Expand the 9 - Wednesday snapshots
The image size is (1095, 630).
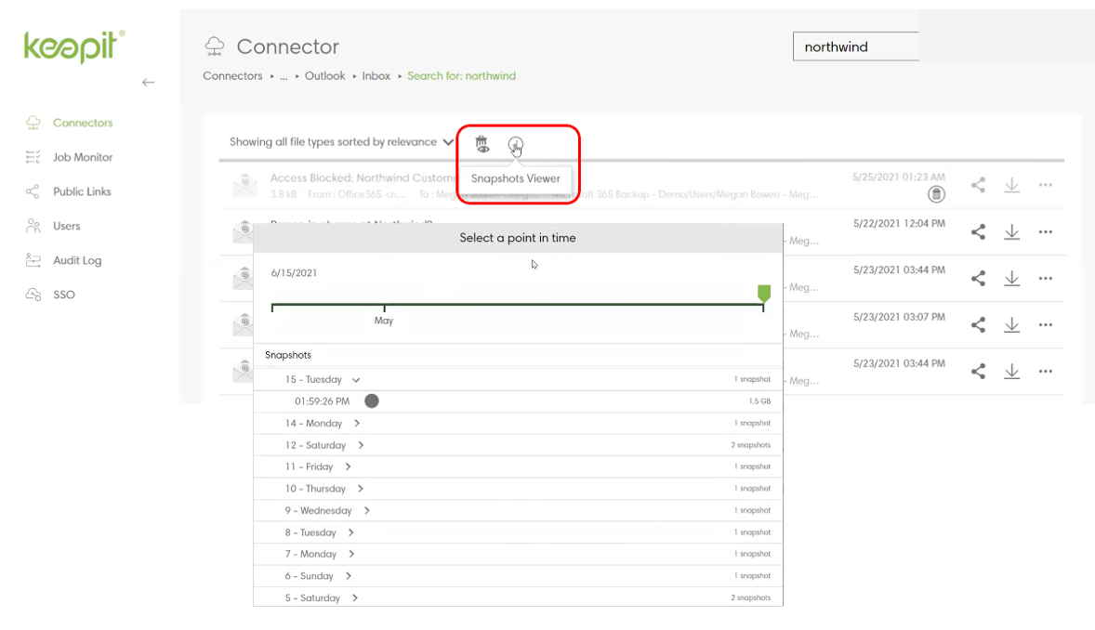(x=367, y=510)
